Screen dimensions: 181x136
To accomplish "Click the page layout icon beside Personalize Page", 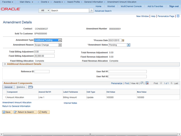I will 178,16.
